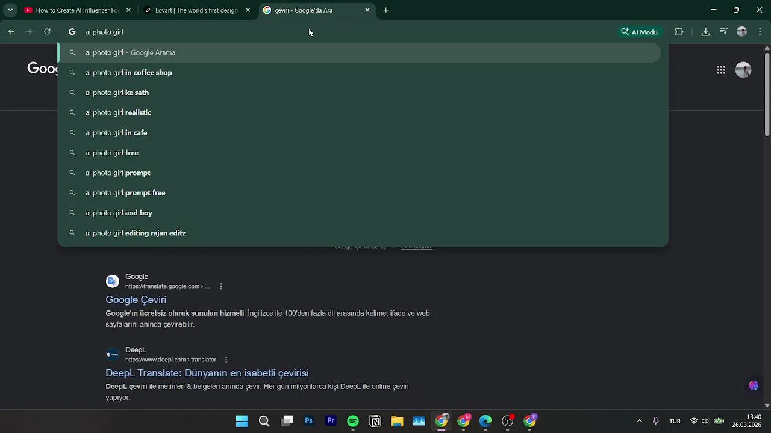Go back using the browser back arrow

pyautogui.click(x=11, y=32)
